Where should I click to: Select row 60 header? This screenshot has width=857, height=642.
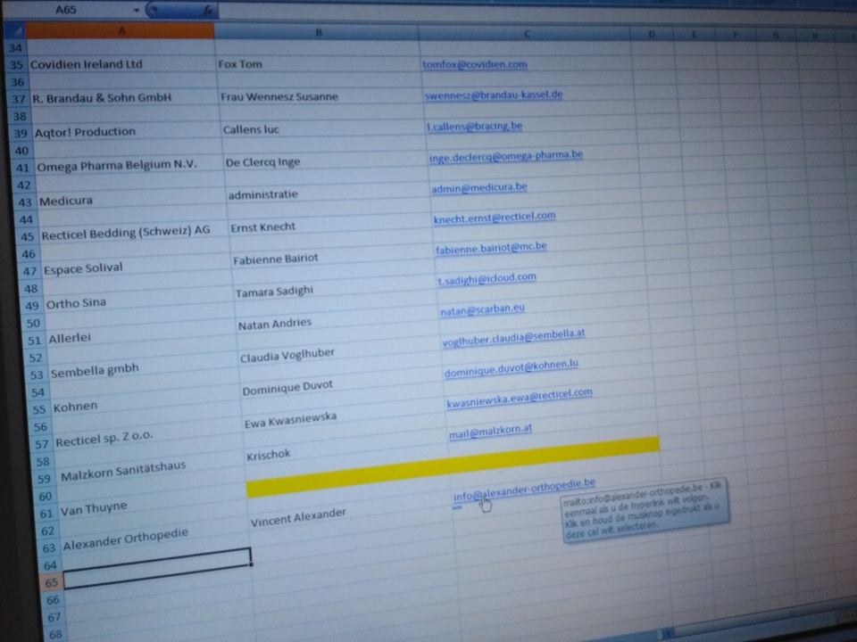click(x=45, y=497)
